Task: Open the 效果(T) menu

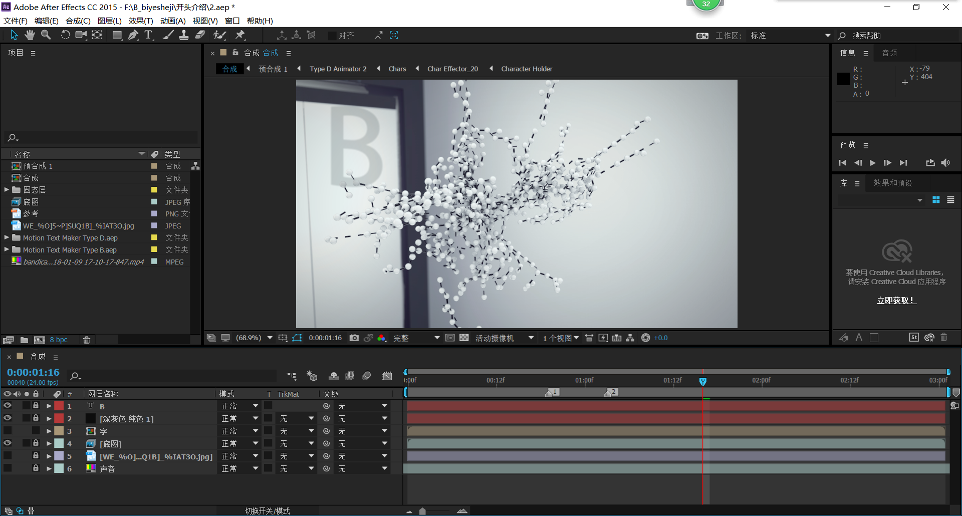Action: click(141, 21)
